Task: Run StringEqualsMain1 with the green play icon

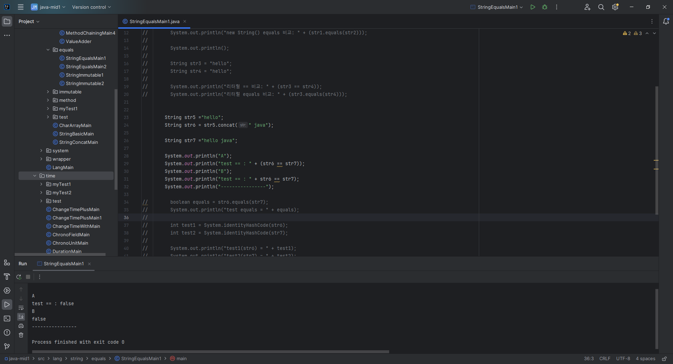Action: 533,7
